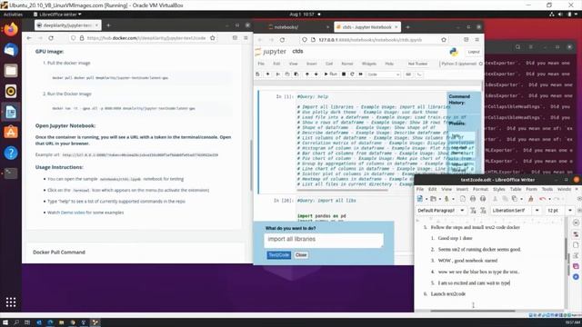Open Writer Styles menu
The image size is (582, 327).
(499, 190)
